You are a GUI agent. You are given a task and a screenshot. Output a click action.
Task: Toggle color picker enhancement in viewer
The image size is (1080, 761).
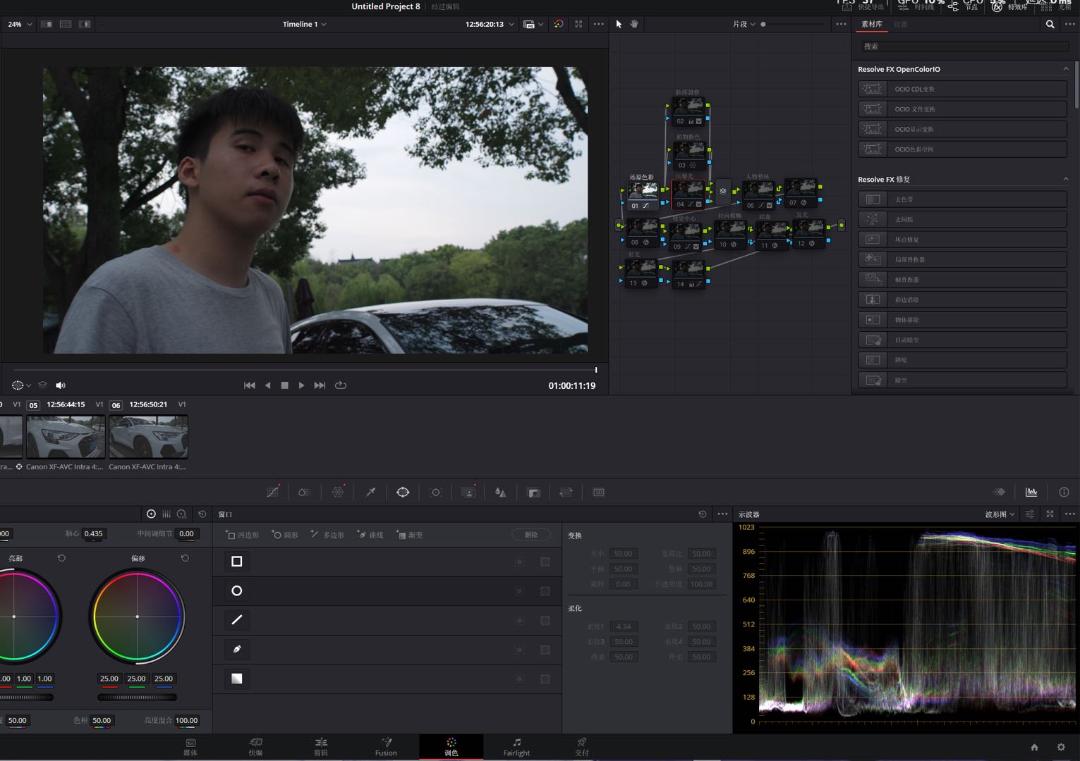[x=559, y=24]
